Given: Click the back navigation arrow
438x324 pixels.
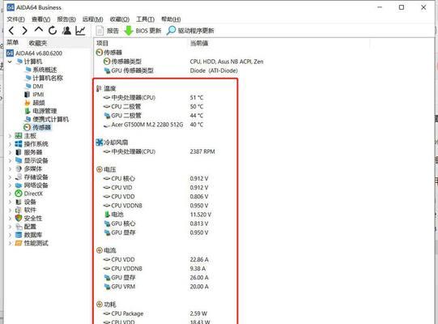Looking at the screenshot, I should coord(11,31).
